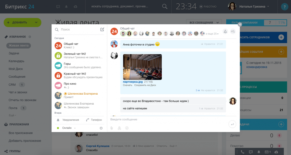Click the paperclip attach file icon
Viewport: 291px width, 155px height.
(112, 128)
